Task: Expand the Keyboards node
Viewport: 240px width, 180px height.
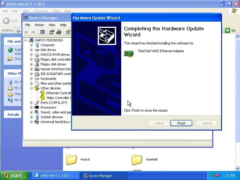Action: click(31, 79)
